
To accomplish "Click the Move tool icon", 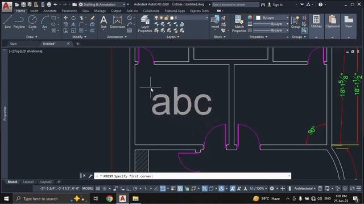I will (66, 18).
